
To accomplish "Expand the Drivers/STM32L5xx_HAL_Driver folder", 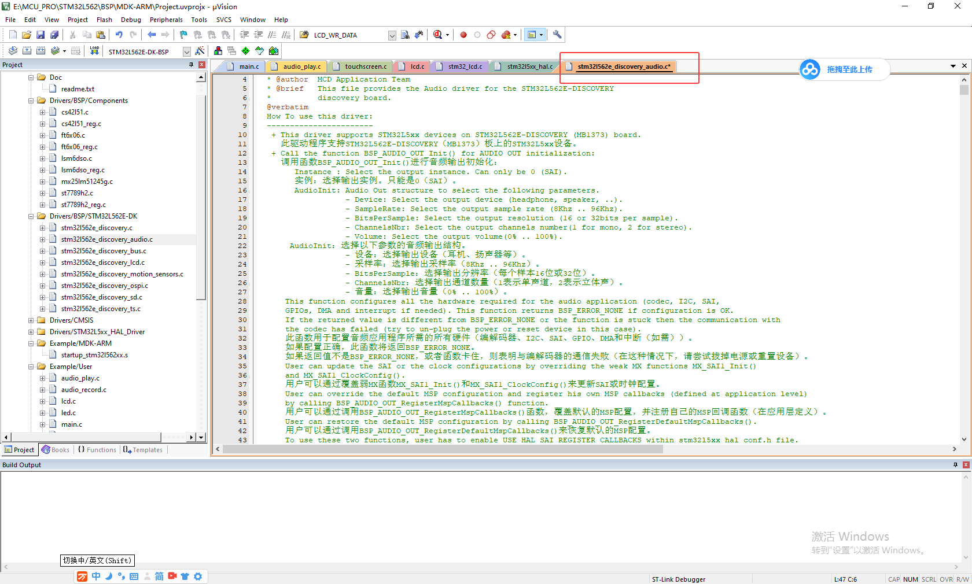I will [31, 332].
